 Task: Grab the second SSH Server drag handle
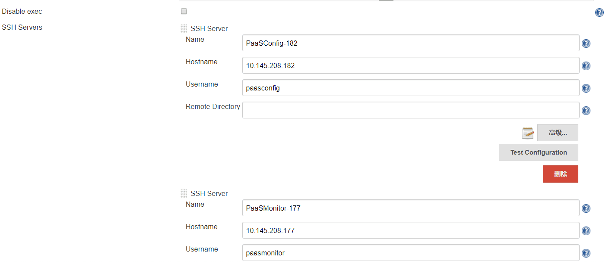(x=184, y=194)
